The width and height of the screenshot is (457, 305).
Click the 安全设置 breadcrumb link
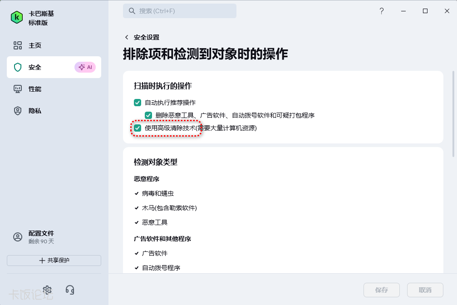(x=147, y=37)
